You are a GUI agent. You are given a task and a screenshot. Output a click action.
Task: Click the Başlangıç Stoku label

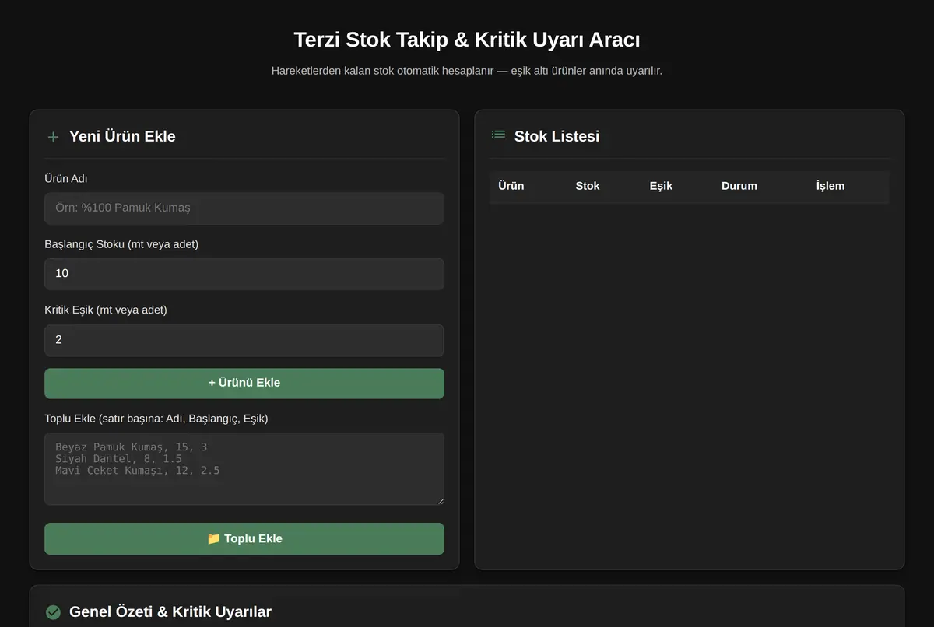(x=121, y=244)
